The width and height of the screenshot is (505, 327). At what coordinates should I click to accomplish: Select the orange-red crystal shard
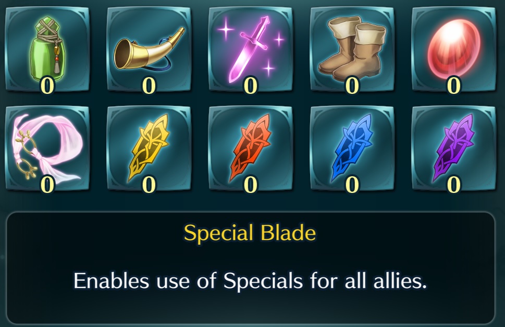click(250, 148)
